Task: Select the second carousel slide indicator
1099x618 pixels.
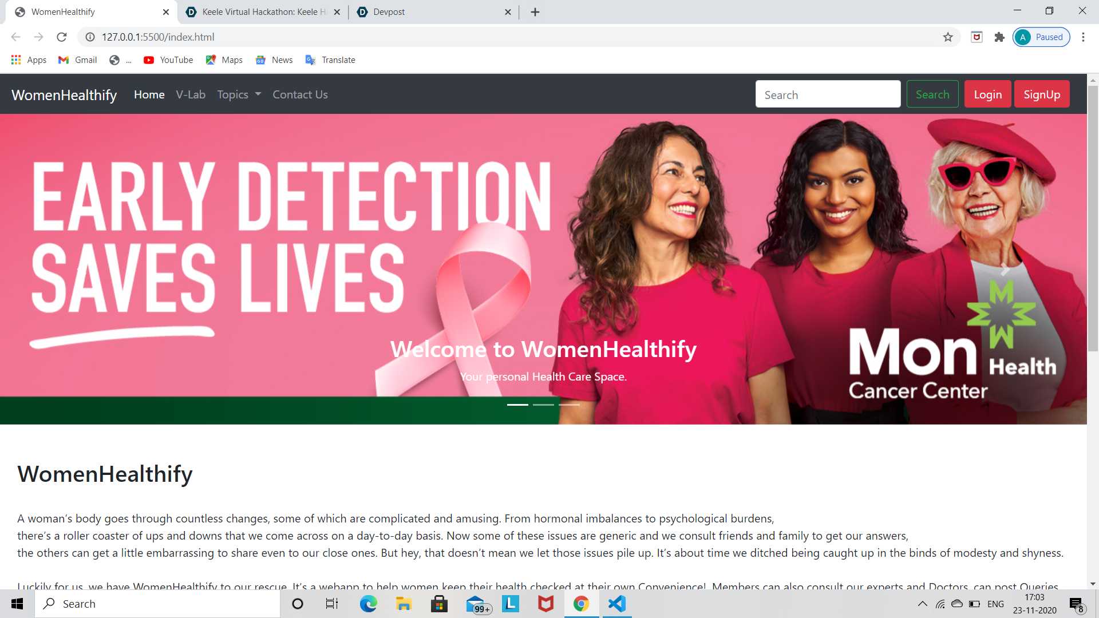Action: tap(543, 405)
